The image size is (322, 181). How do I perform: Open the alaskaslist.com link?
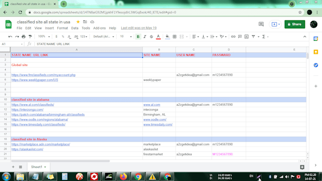pyautogui.click(x=27, y=149)
